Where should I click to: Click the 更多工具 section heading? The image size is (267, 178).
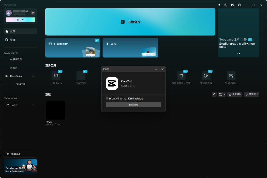click(51, 65)
